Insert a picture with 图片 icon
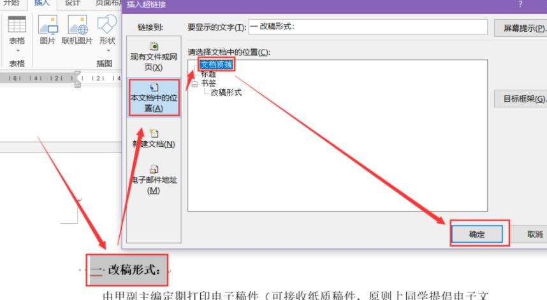Viewport: 547px width, 300px height. click(x=48, y=31)
